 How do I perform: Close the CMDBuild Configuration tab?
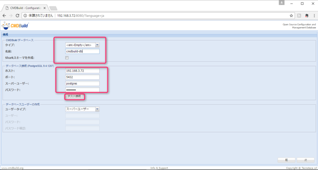click(x=45, y=8)
